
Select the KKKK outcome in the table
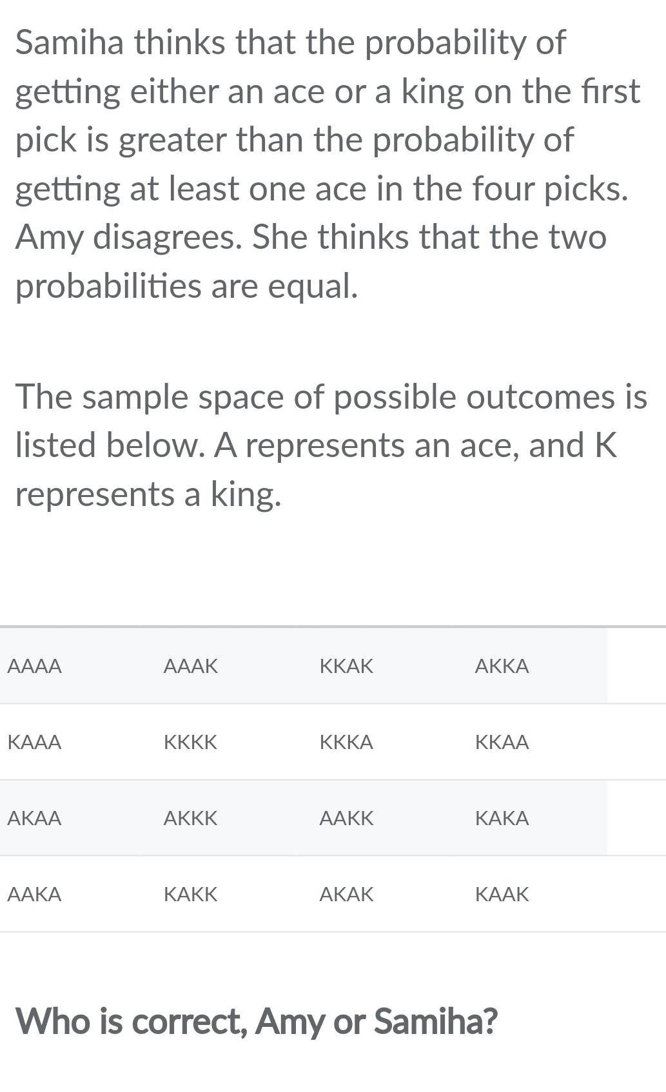[191, 742]
